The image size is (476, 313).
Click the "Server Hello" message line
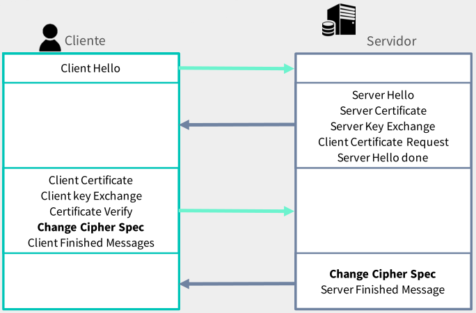click(x=383, y=95)
